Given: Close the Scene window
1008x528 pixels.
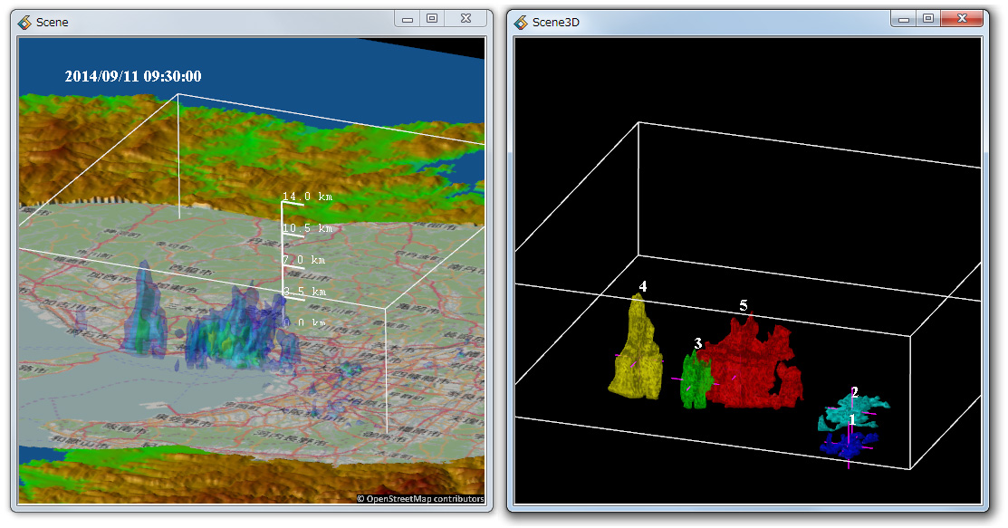Looking at the screenshot, I should [465, 18].
